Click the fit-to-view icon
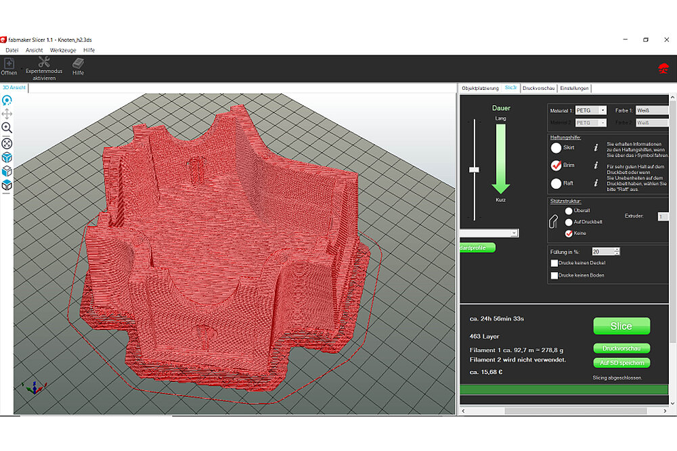Screen dimensions: 677x451 coord(7,143)
